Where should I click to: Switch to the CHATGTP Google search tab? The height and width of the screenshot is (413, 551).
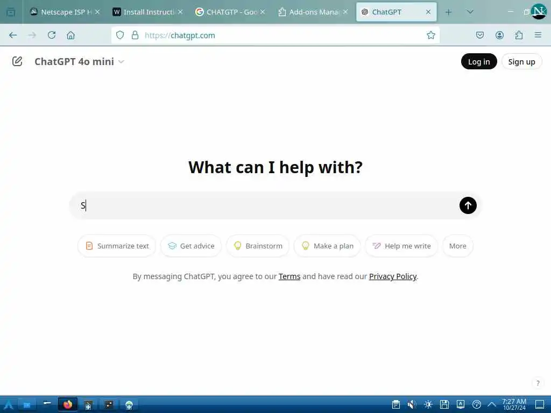click(x=227, y=12)
